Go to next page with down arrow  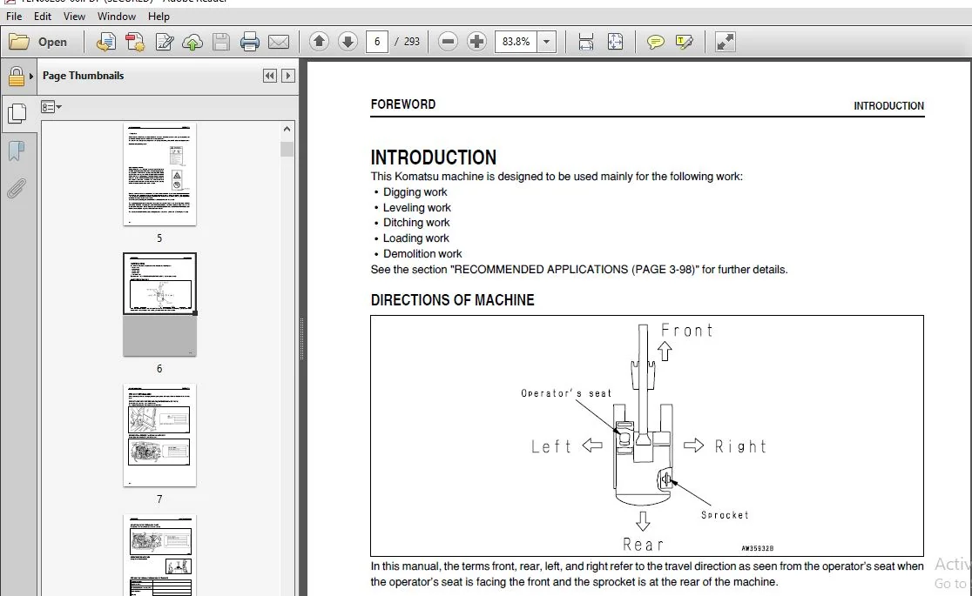tap(348, 42)
